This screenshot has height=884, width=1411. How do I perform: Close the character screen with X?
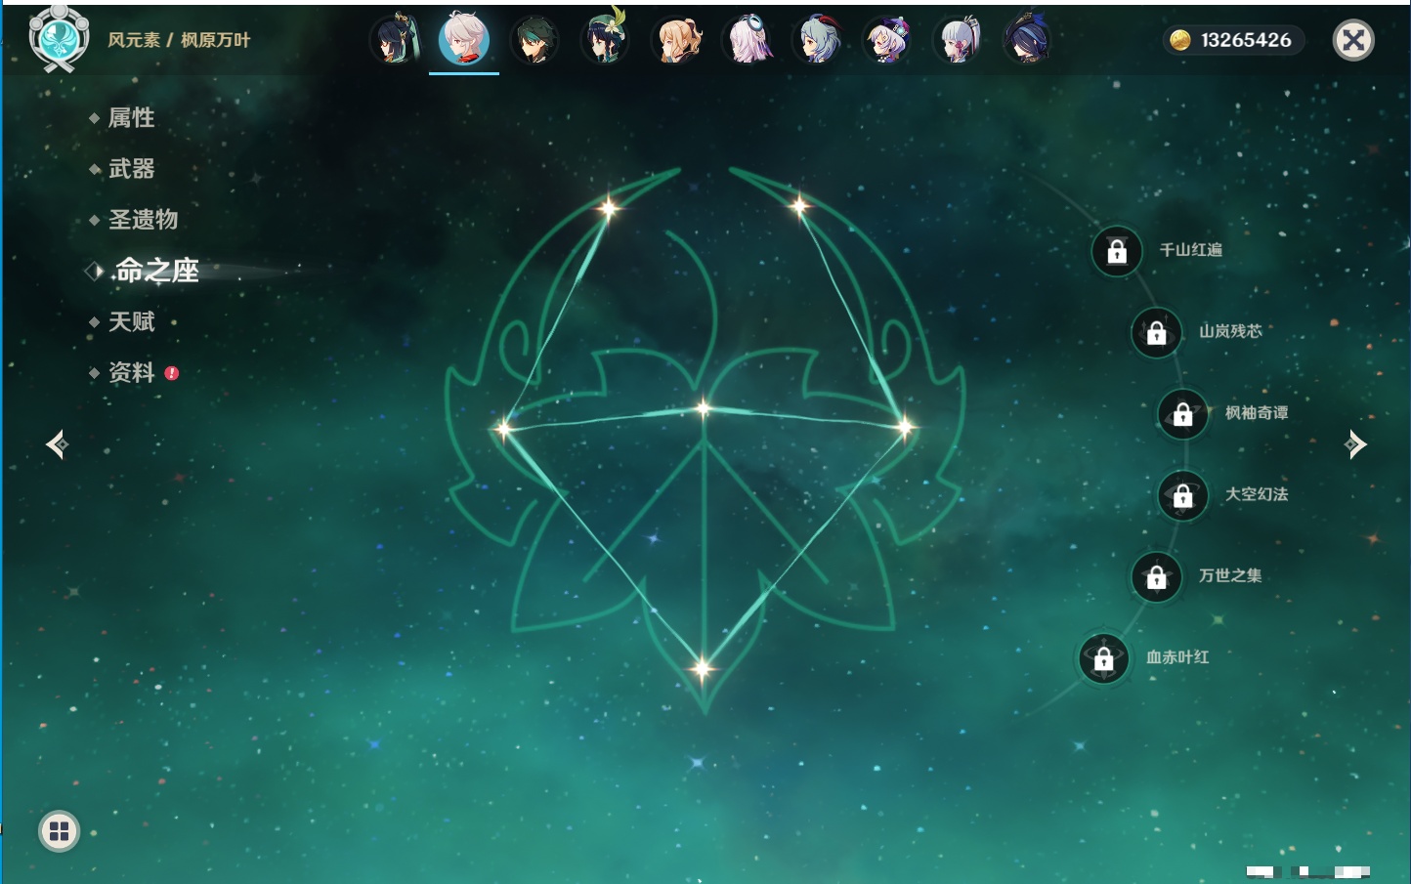coord(1353,40)
